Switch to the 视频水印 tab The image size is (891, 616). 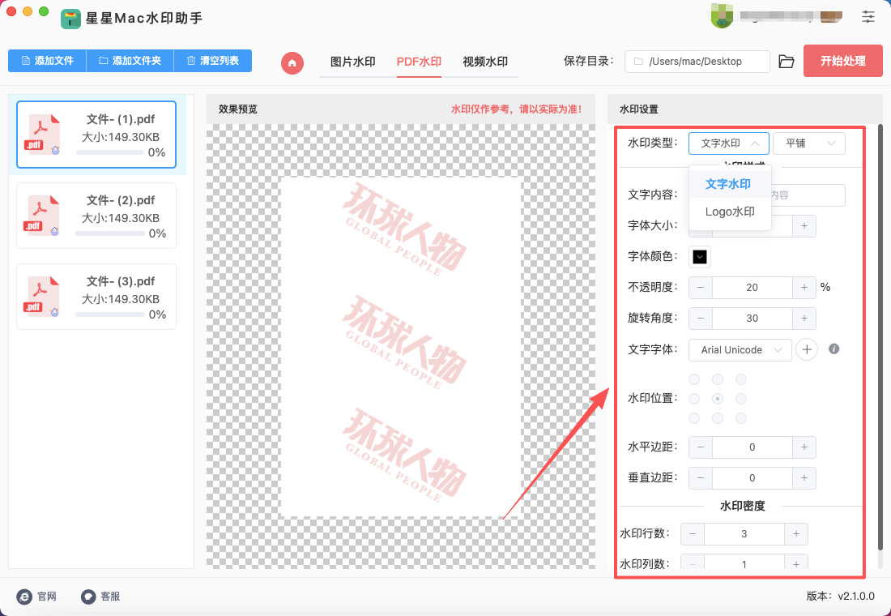484,62
